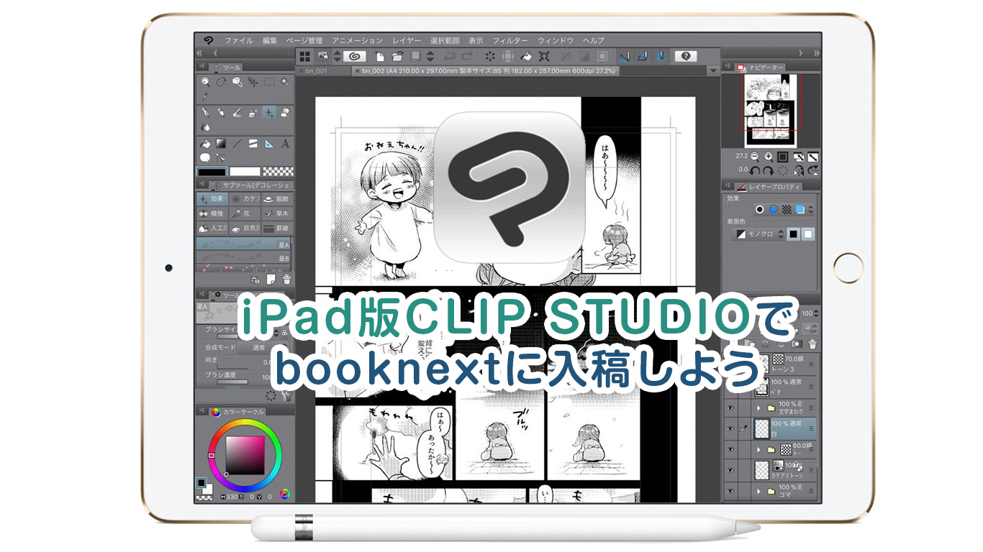Viewport: 983px width, 552px height.
Task: Select the Text tool
Action: click(286, 144)
